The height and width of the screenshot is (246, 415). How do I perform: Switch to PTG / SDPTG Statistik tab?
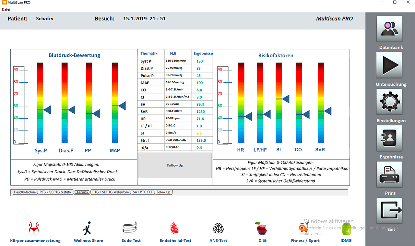(x=55, y=192)
